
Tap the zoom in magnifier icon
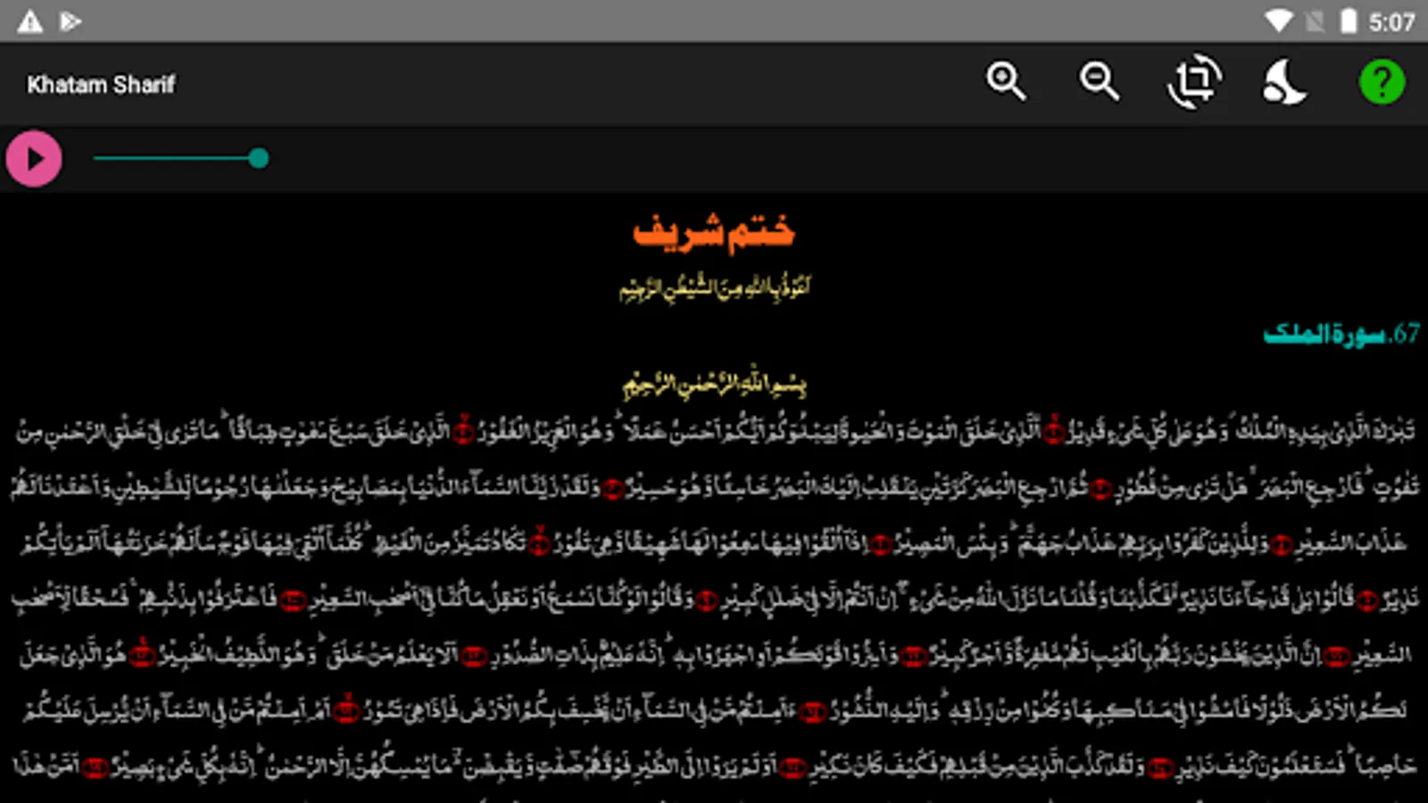(1006, 82)
